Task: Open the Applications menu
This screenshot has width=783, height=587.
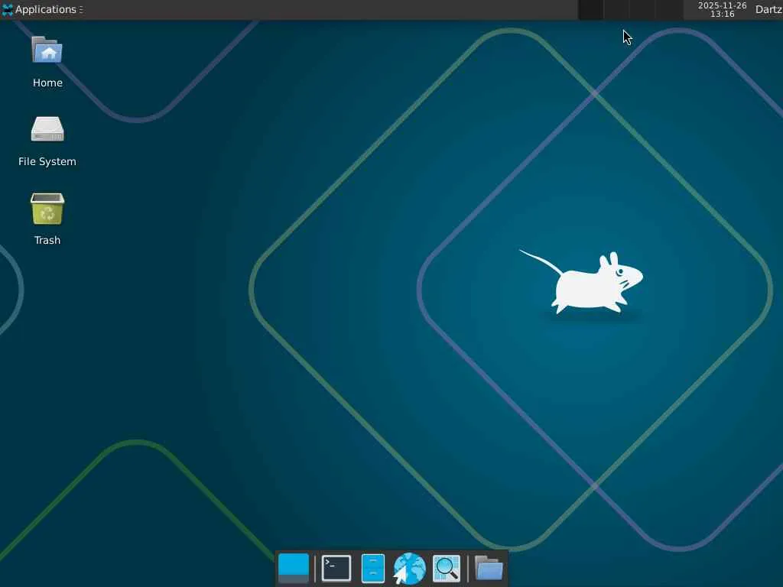Action: (x=42, y=9)
